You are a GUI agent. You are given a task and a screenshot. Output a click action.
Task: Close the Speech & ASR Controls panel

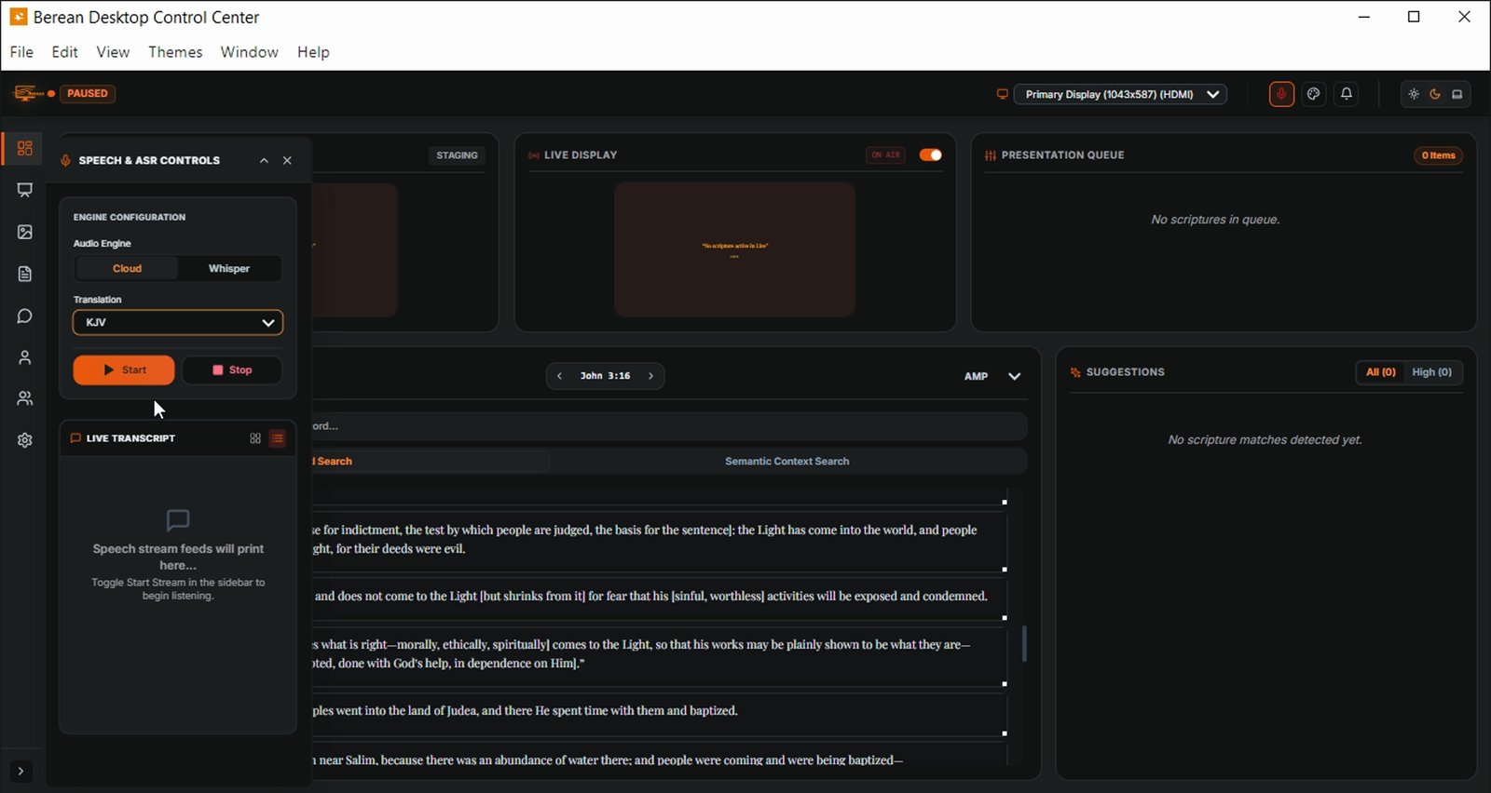pyautogui.click(x=287, y=160)
